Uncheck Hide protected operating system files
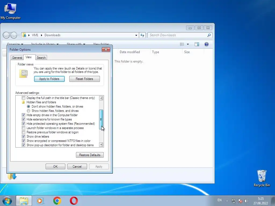Viewport: 275px width, 206px height. coord(24,124)
